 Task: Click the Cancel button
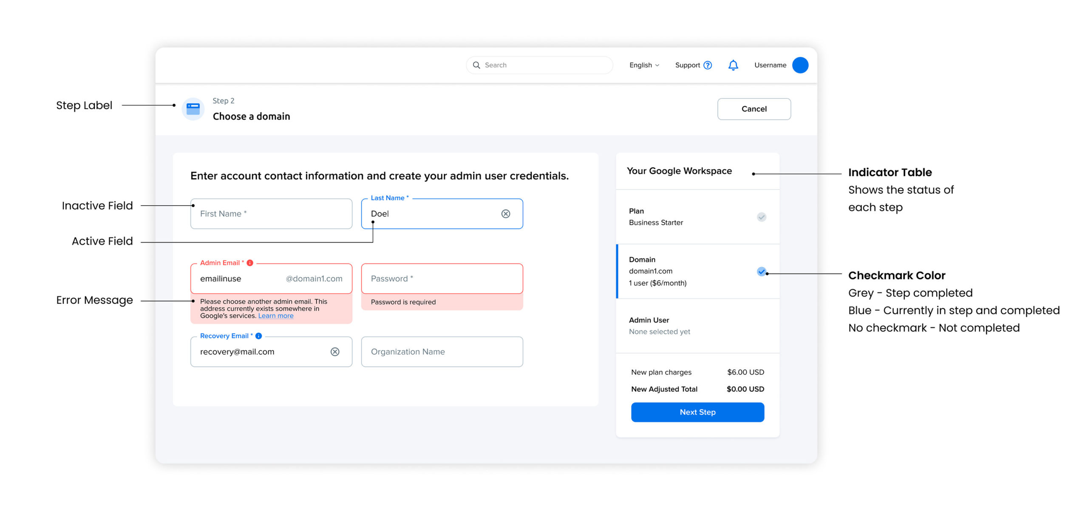[754, 109]
